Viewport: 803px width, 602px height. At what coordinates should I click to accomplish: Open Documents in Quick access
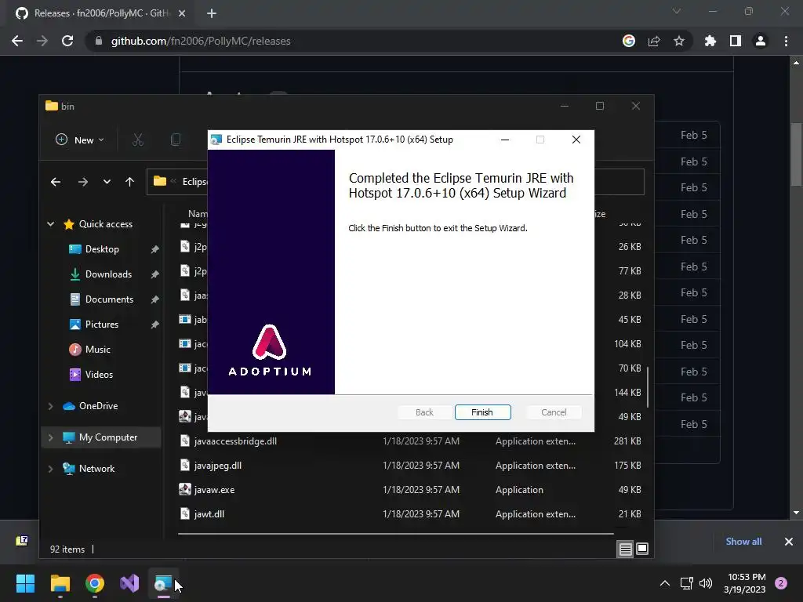coord(109,299)
